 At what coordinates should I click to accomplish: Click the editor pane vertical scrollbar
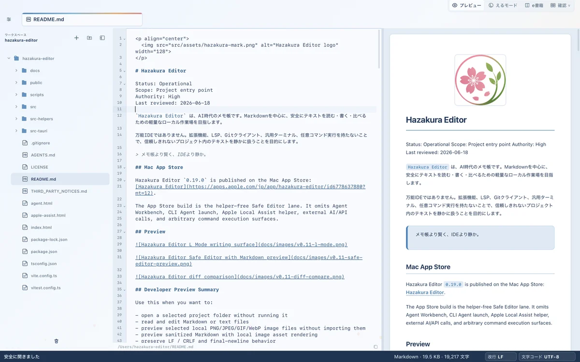point(379,48)
